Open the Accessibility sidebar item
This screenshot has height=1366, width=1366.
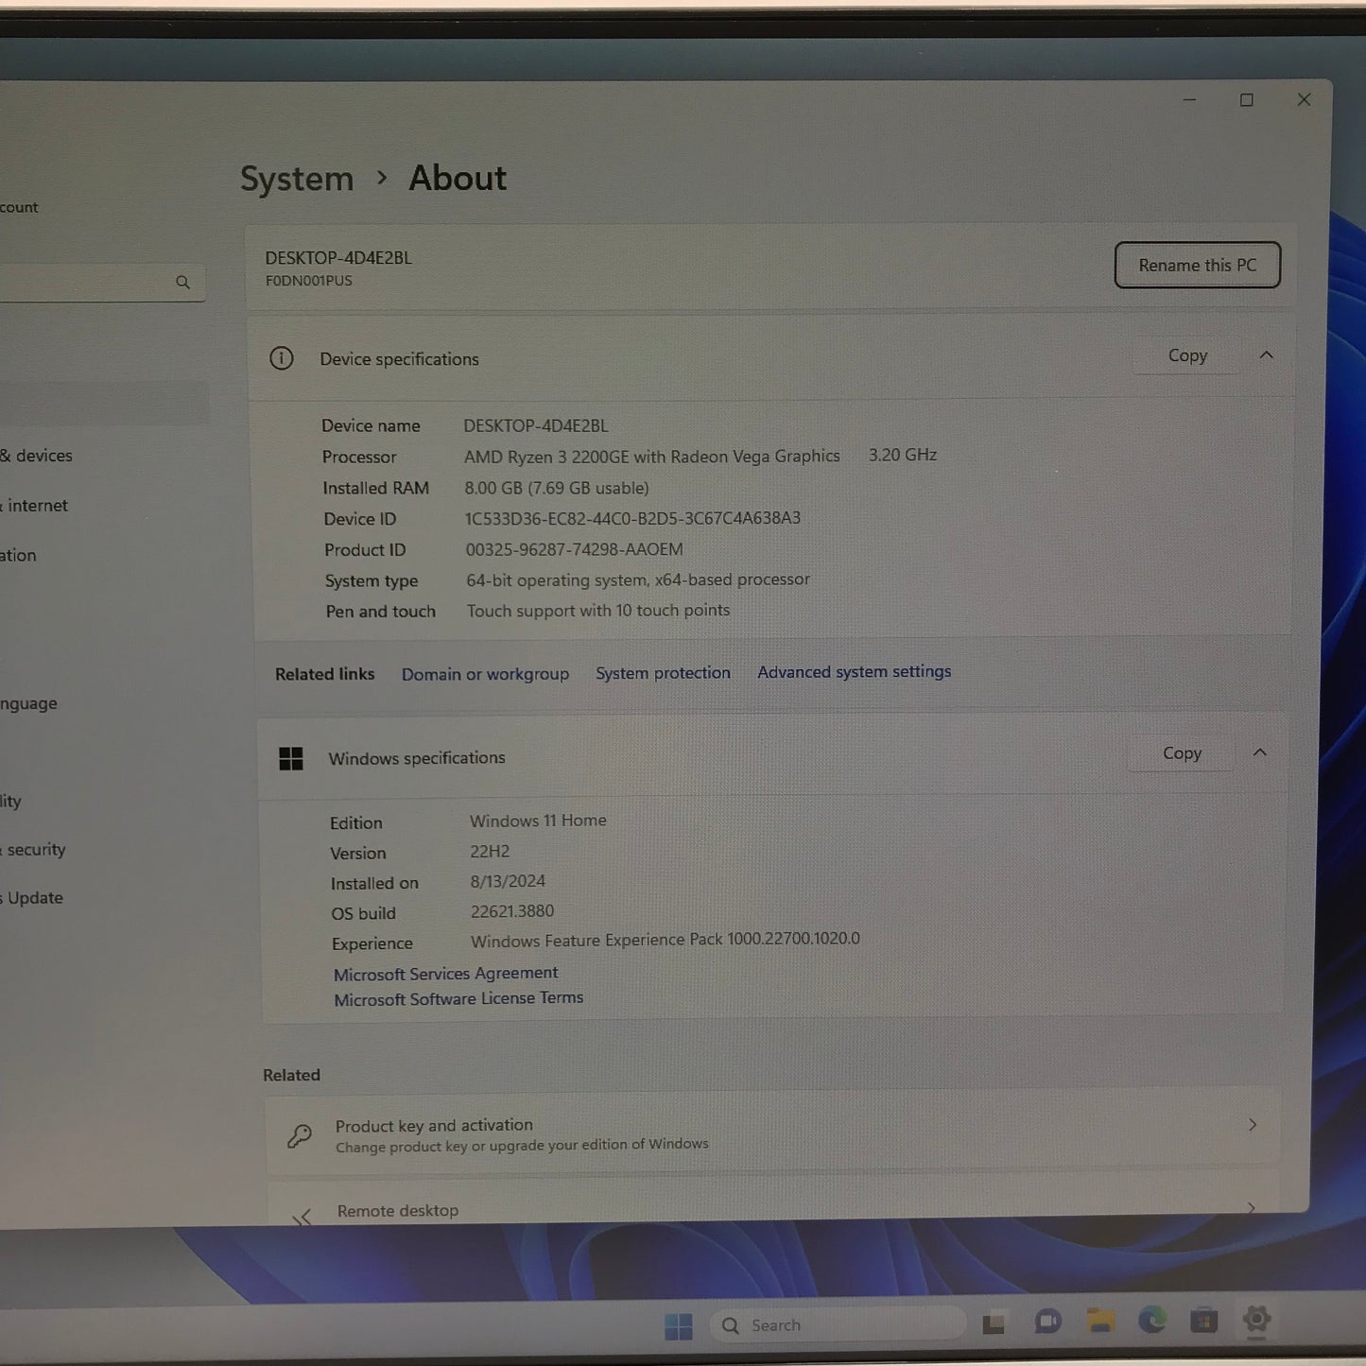[11, 801]
